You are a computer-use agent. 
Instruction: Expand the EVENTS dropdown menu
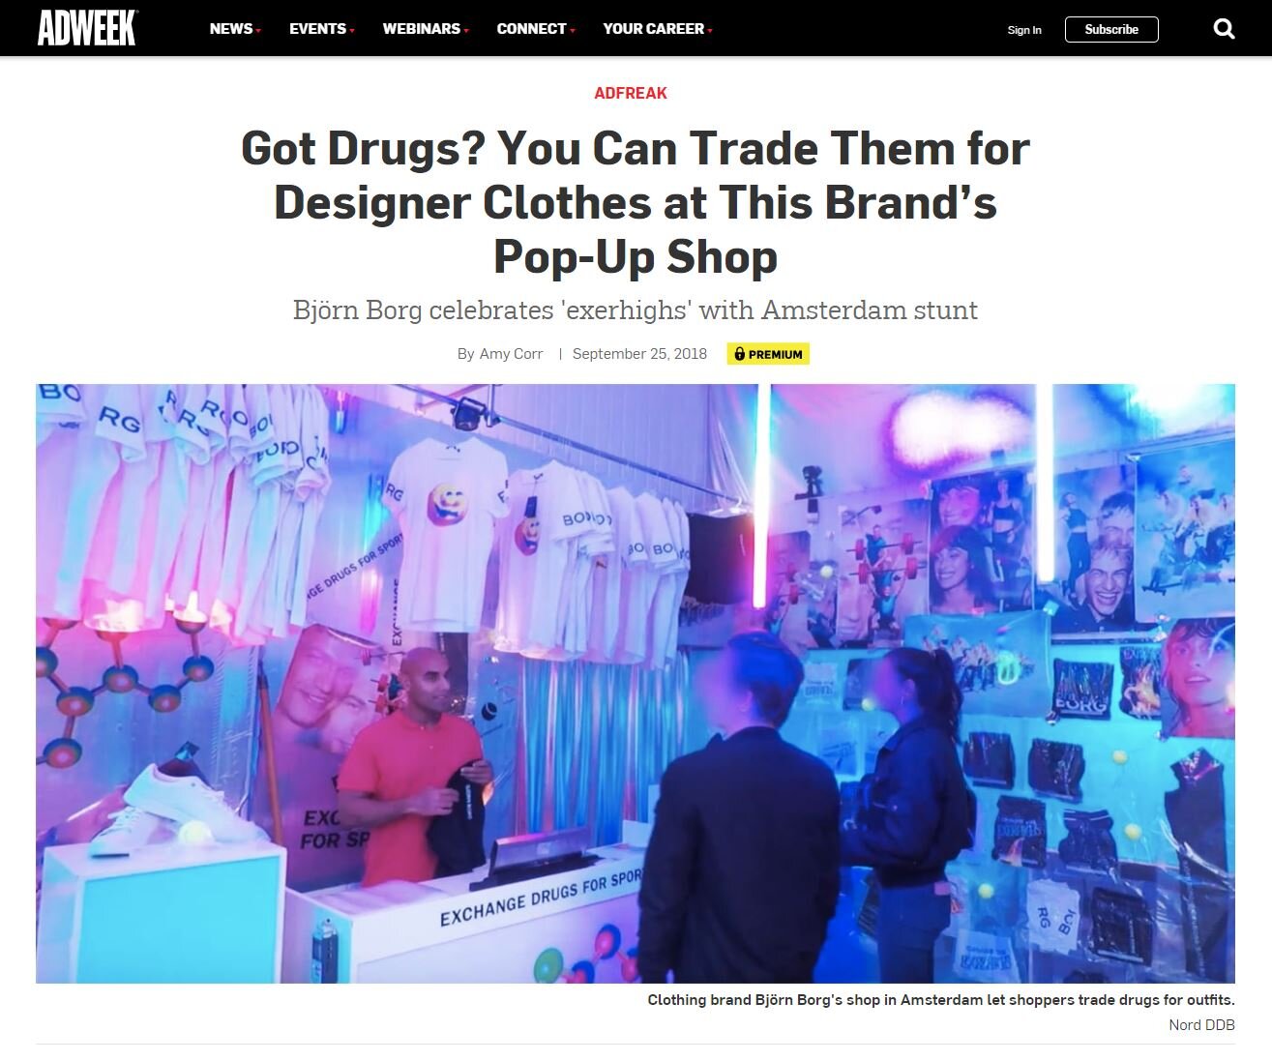(322, 29)
